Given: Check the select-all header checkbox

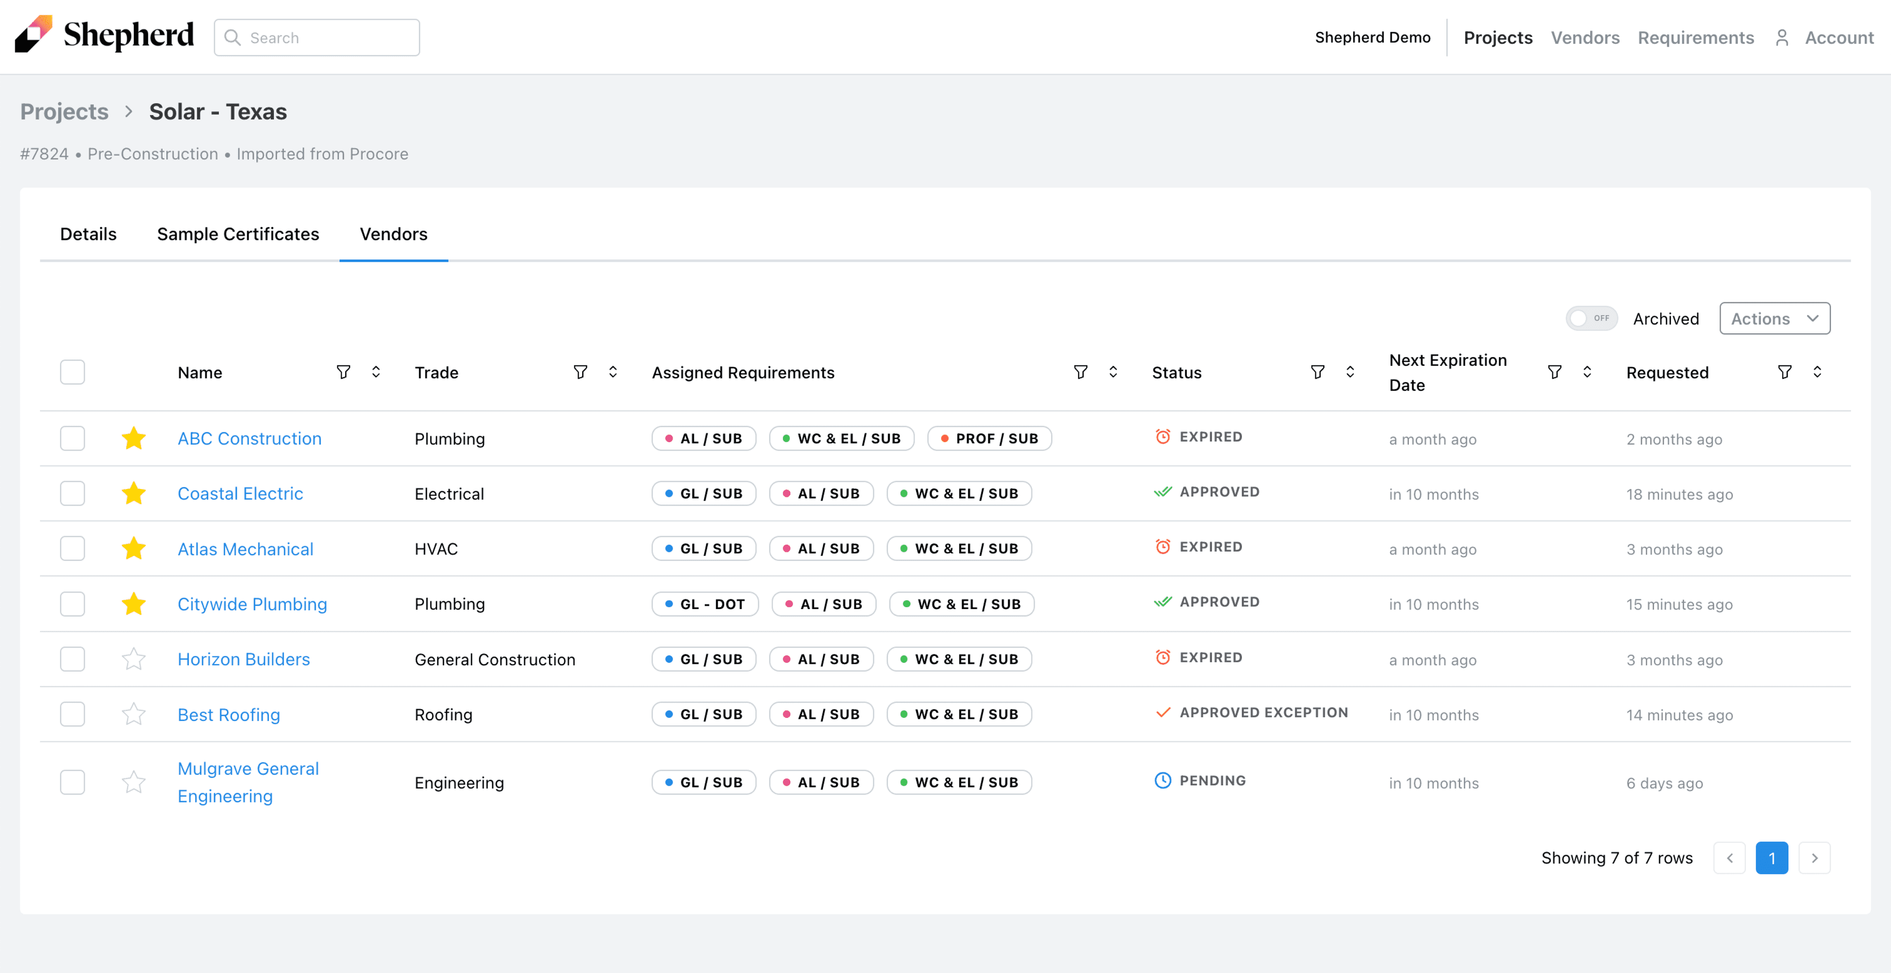Looking at the screenshot, I should tap(73, 372).
